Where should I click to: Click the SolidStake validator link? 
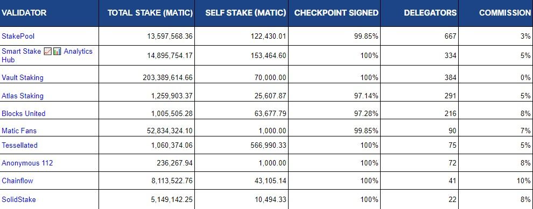19,199
